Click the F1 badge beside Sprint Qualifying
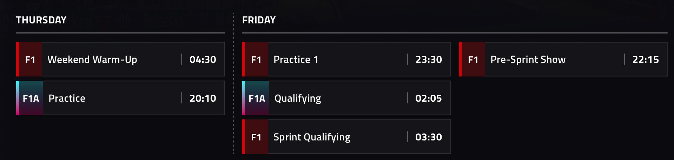This screenshot has height=160, width=674. (x=256, y=137)
